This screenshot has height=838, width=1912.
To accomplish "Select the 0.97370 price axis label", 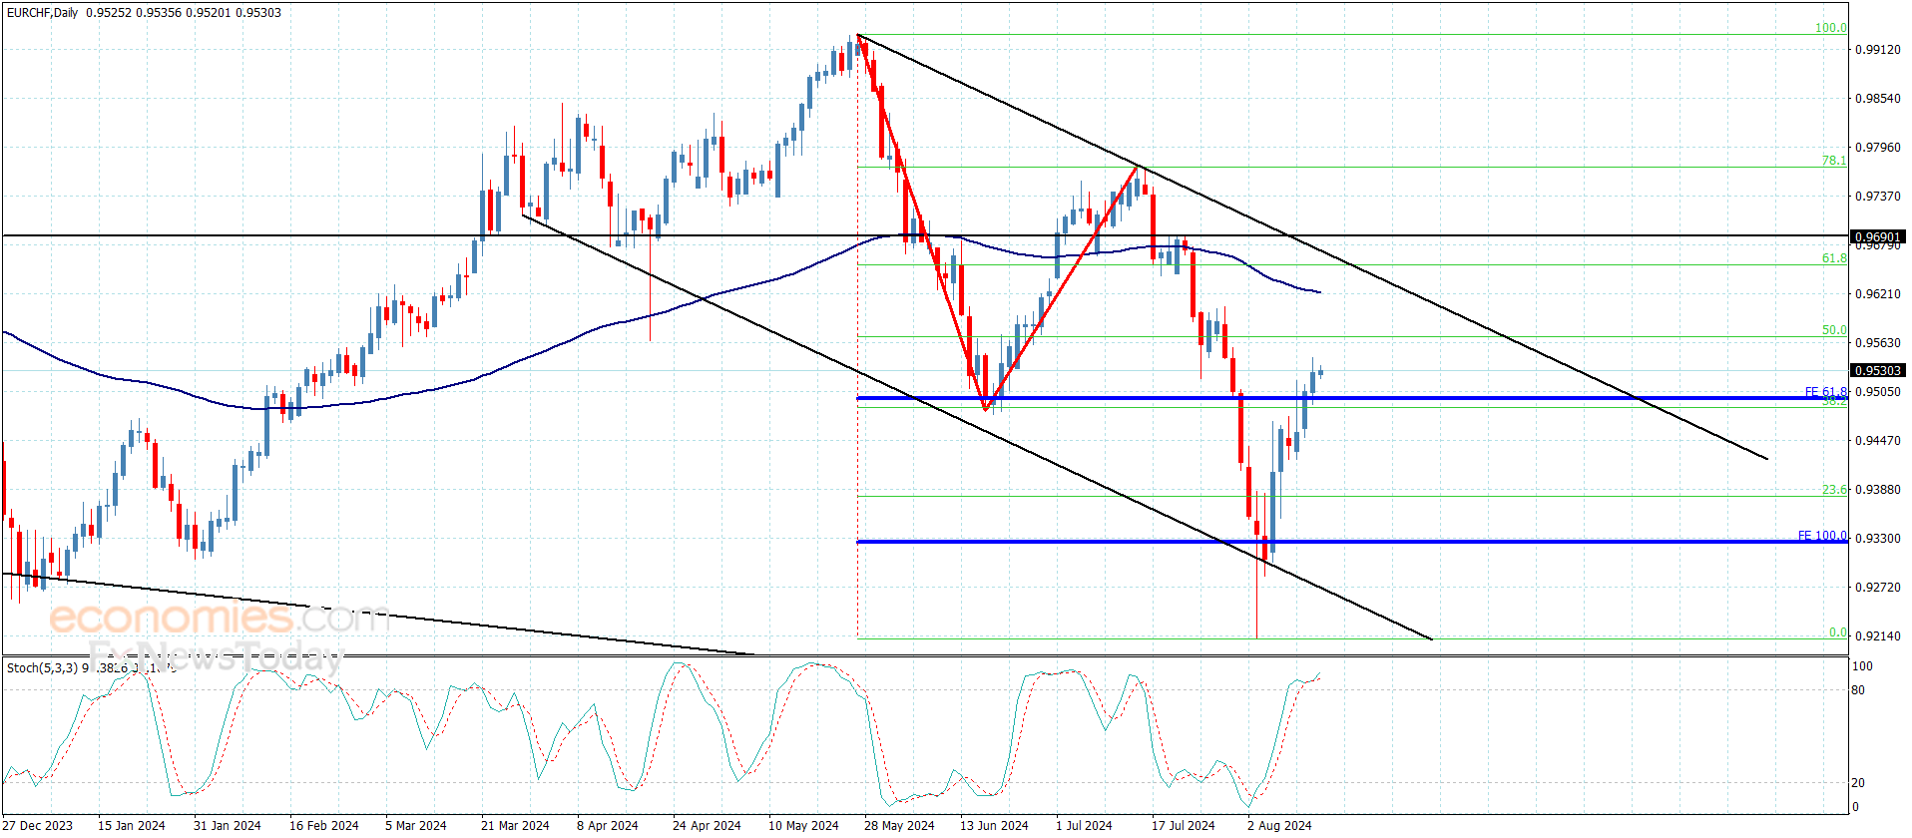I will point(1877,196).
